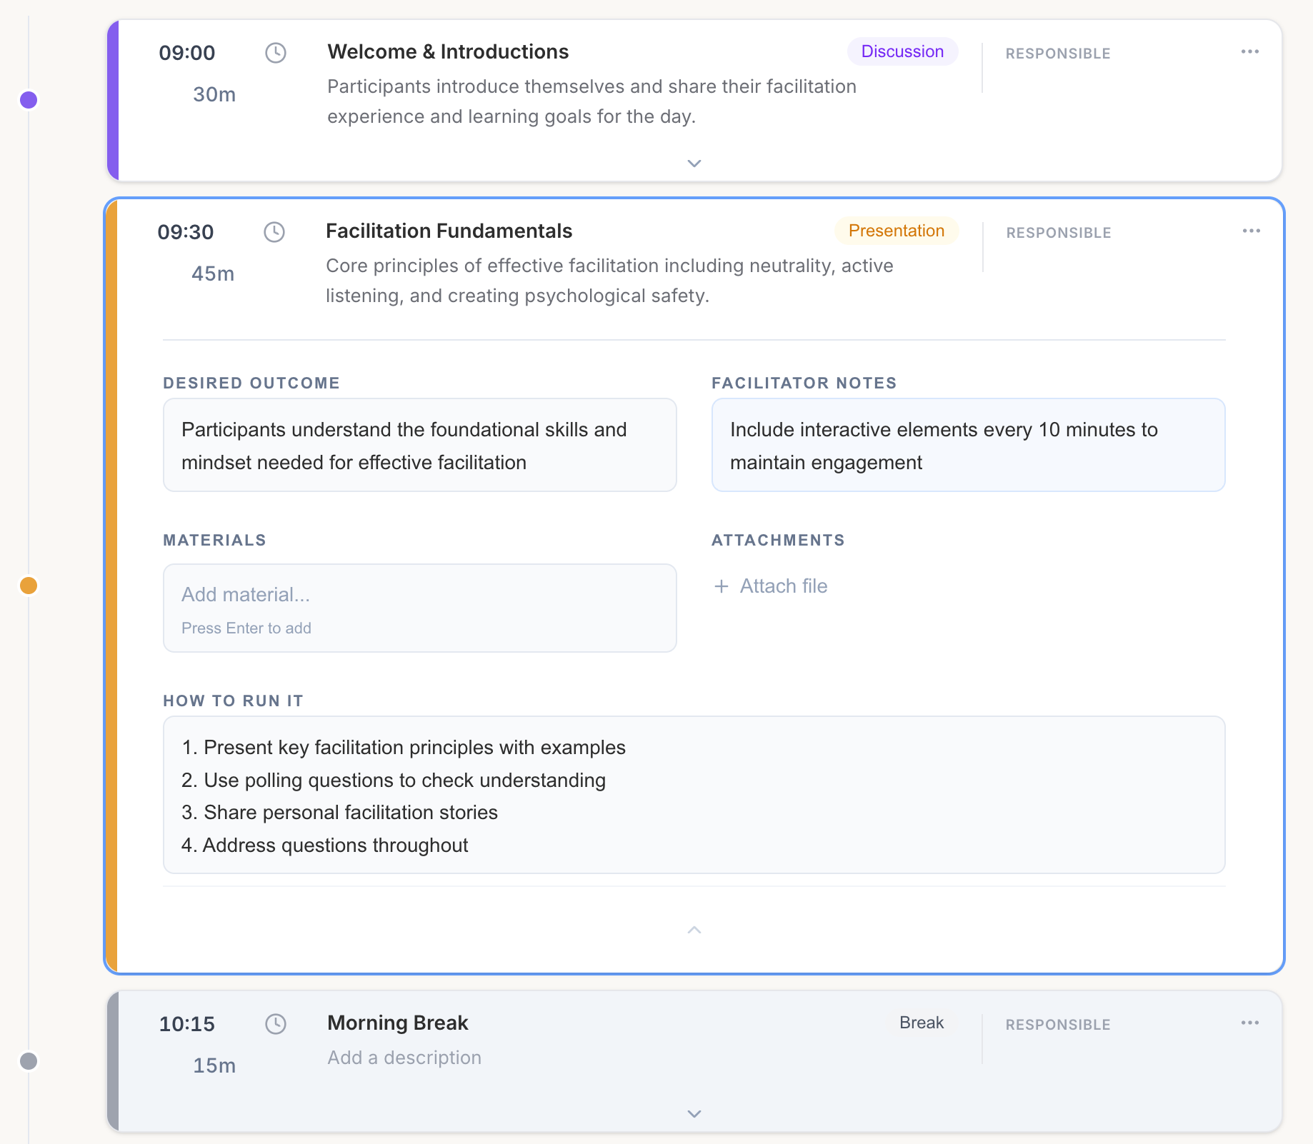Screen dimensions: 1313x1144
Task: Open the options menu on Facilitation Fundamentals
Action: click(x=1252, y=230)
